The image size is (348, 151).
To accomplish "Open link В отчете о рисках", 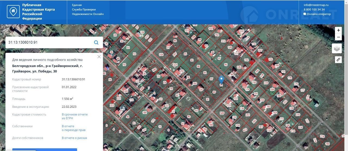I will [74, 138].
